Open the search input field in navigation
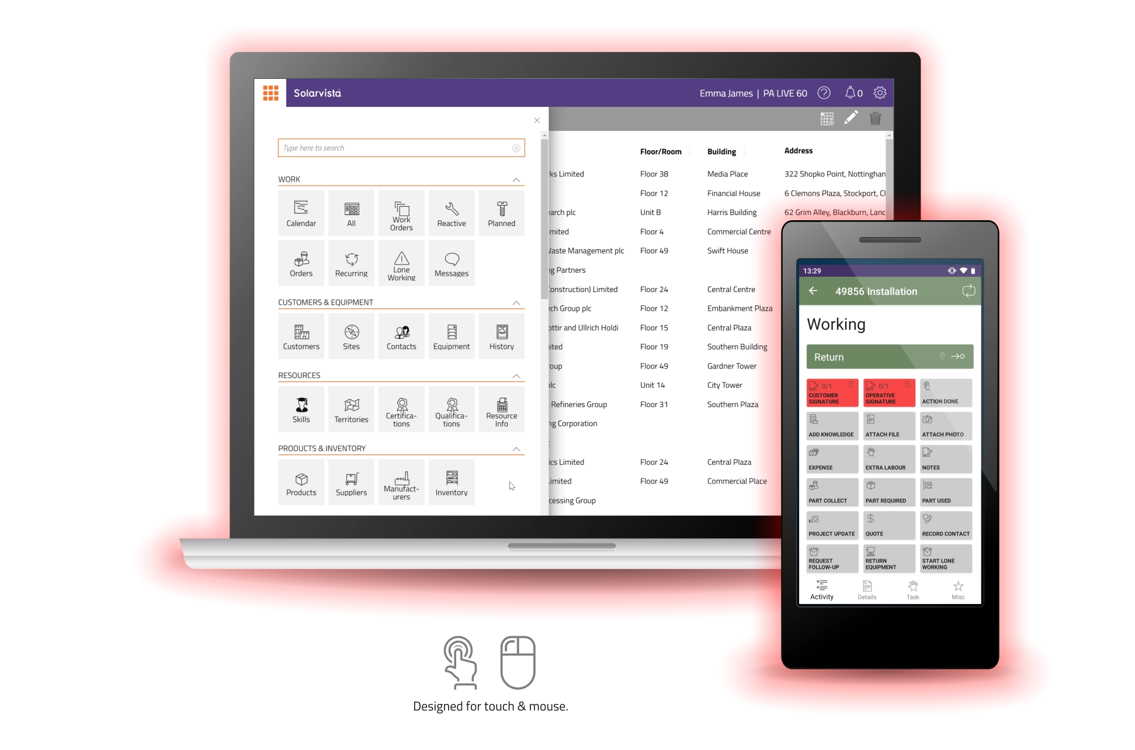The image size is (1135, 750). (402, 148)
